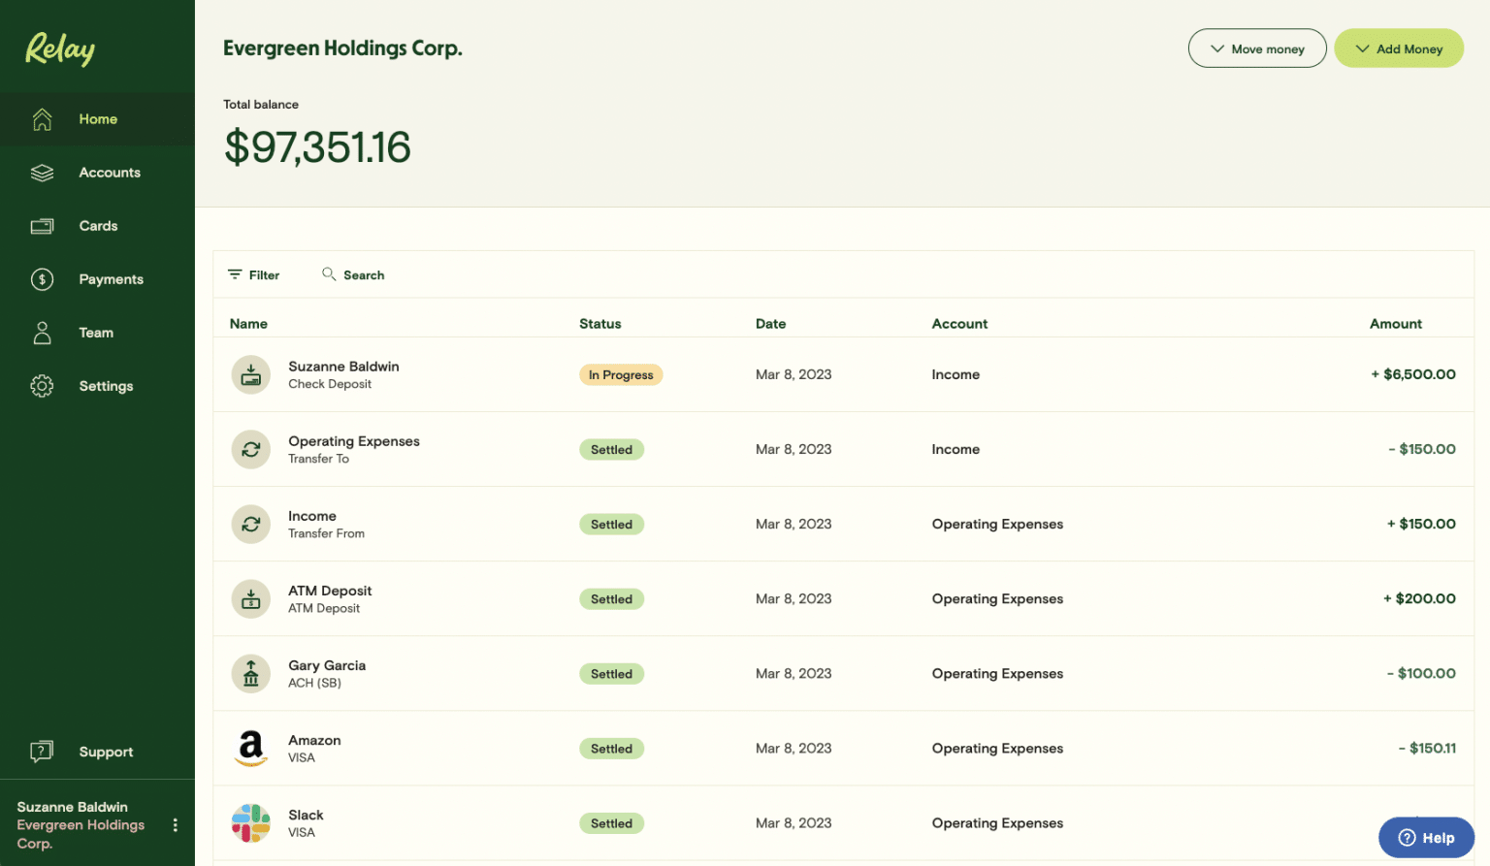Viewport: 1490px width, 866px height.
Task: Open the Help button
Action: coord(1426,837)
